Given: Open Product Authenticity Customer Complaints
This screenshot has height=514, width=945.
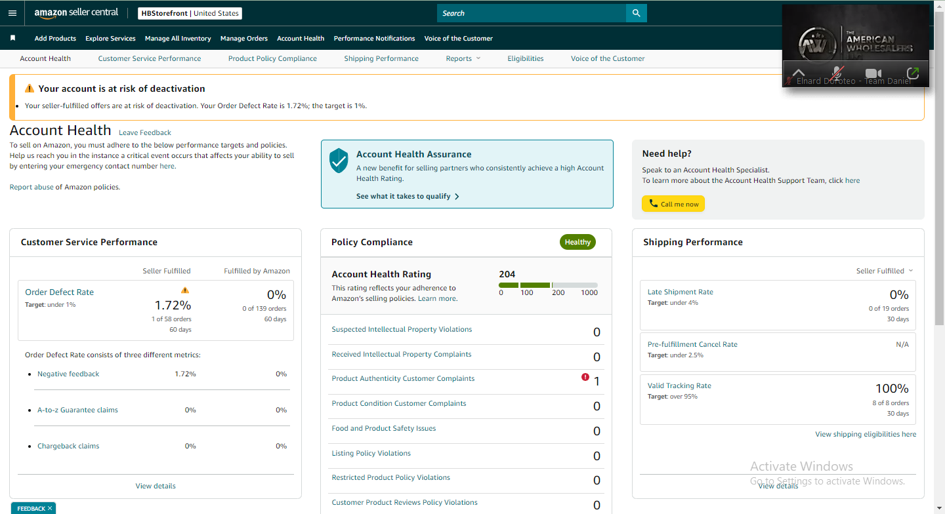Looking at the screenshot, I should click(x=403, y=378).
